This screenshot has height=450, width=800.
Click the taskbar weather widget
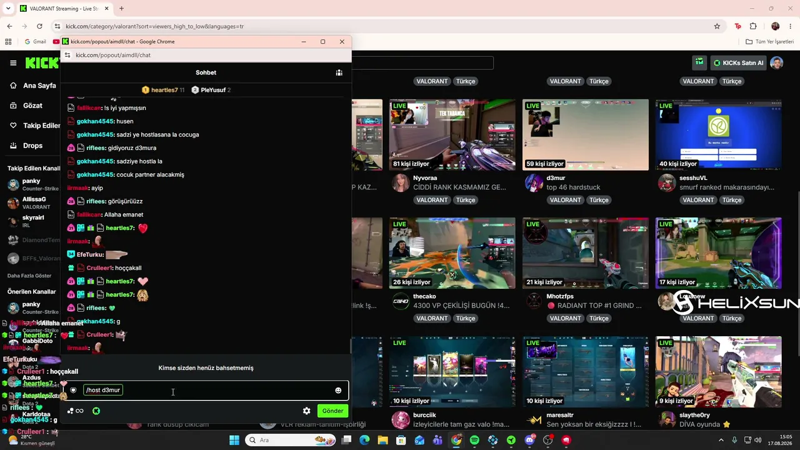click(30, 440)
